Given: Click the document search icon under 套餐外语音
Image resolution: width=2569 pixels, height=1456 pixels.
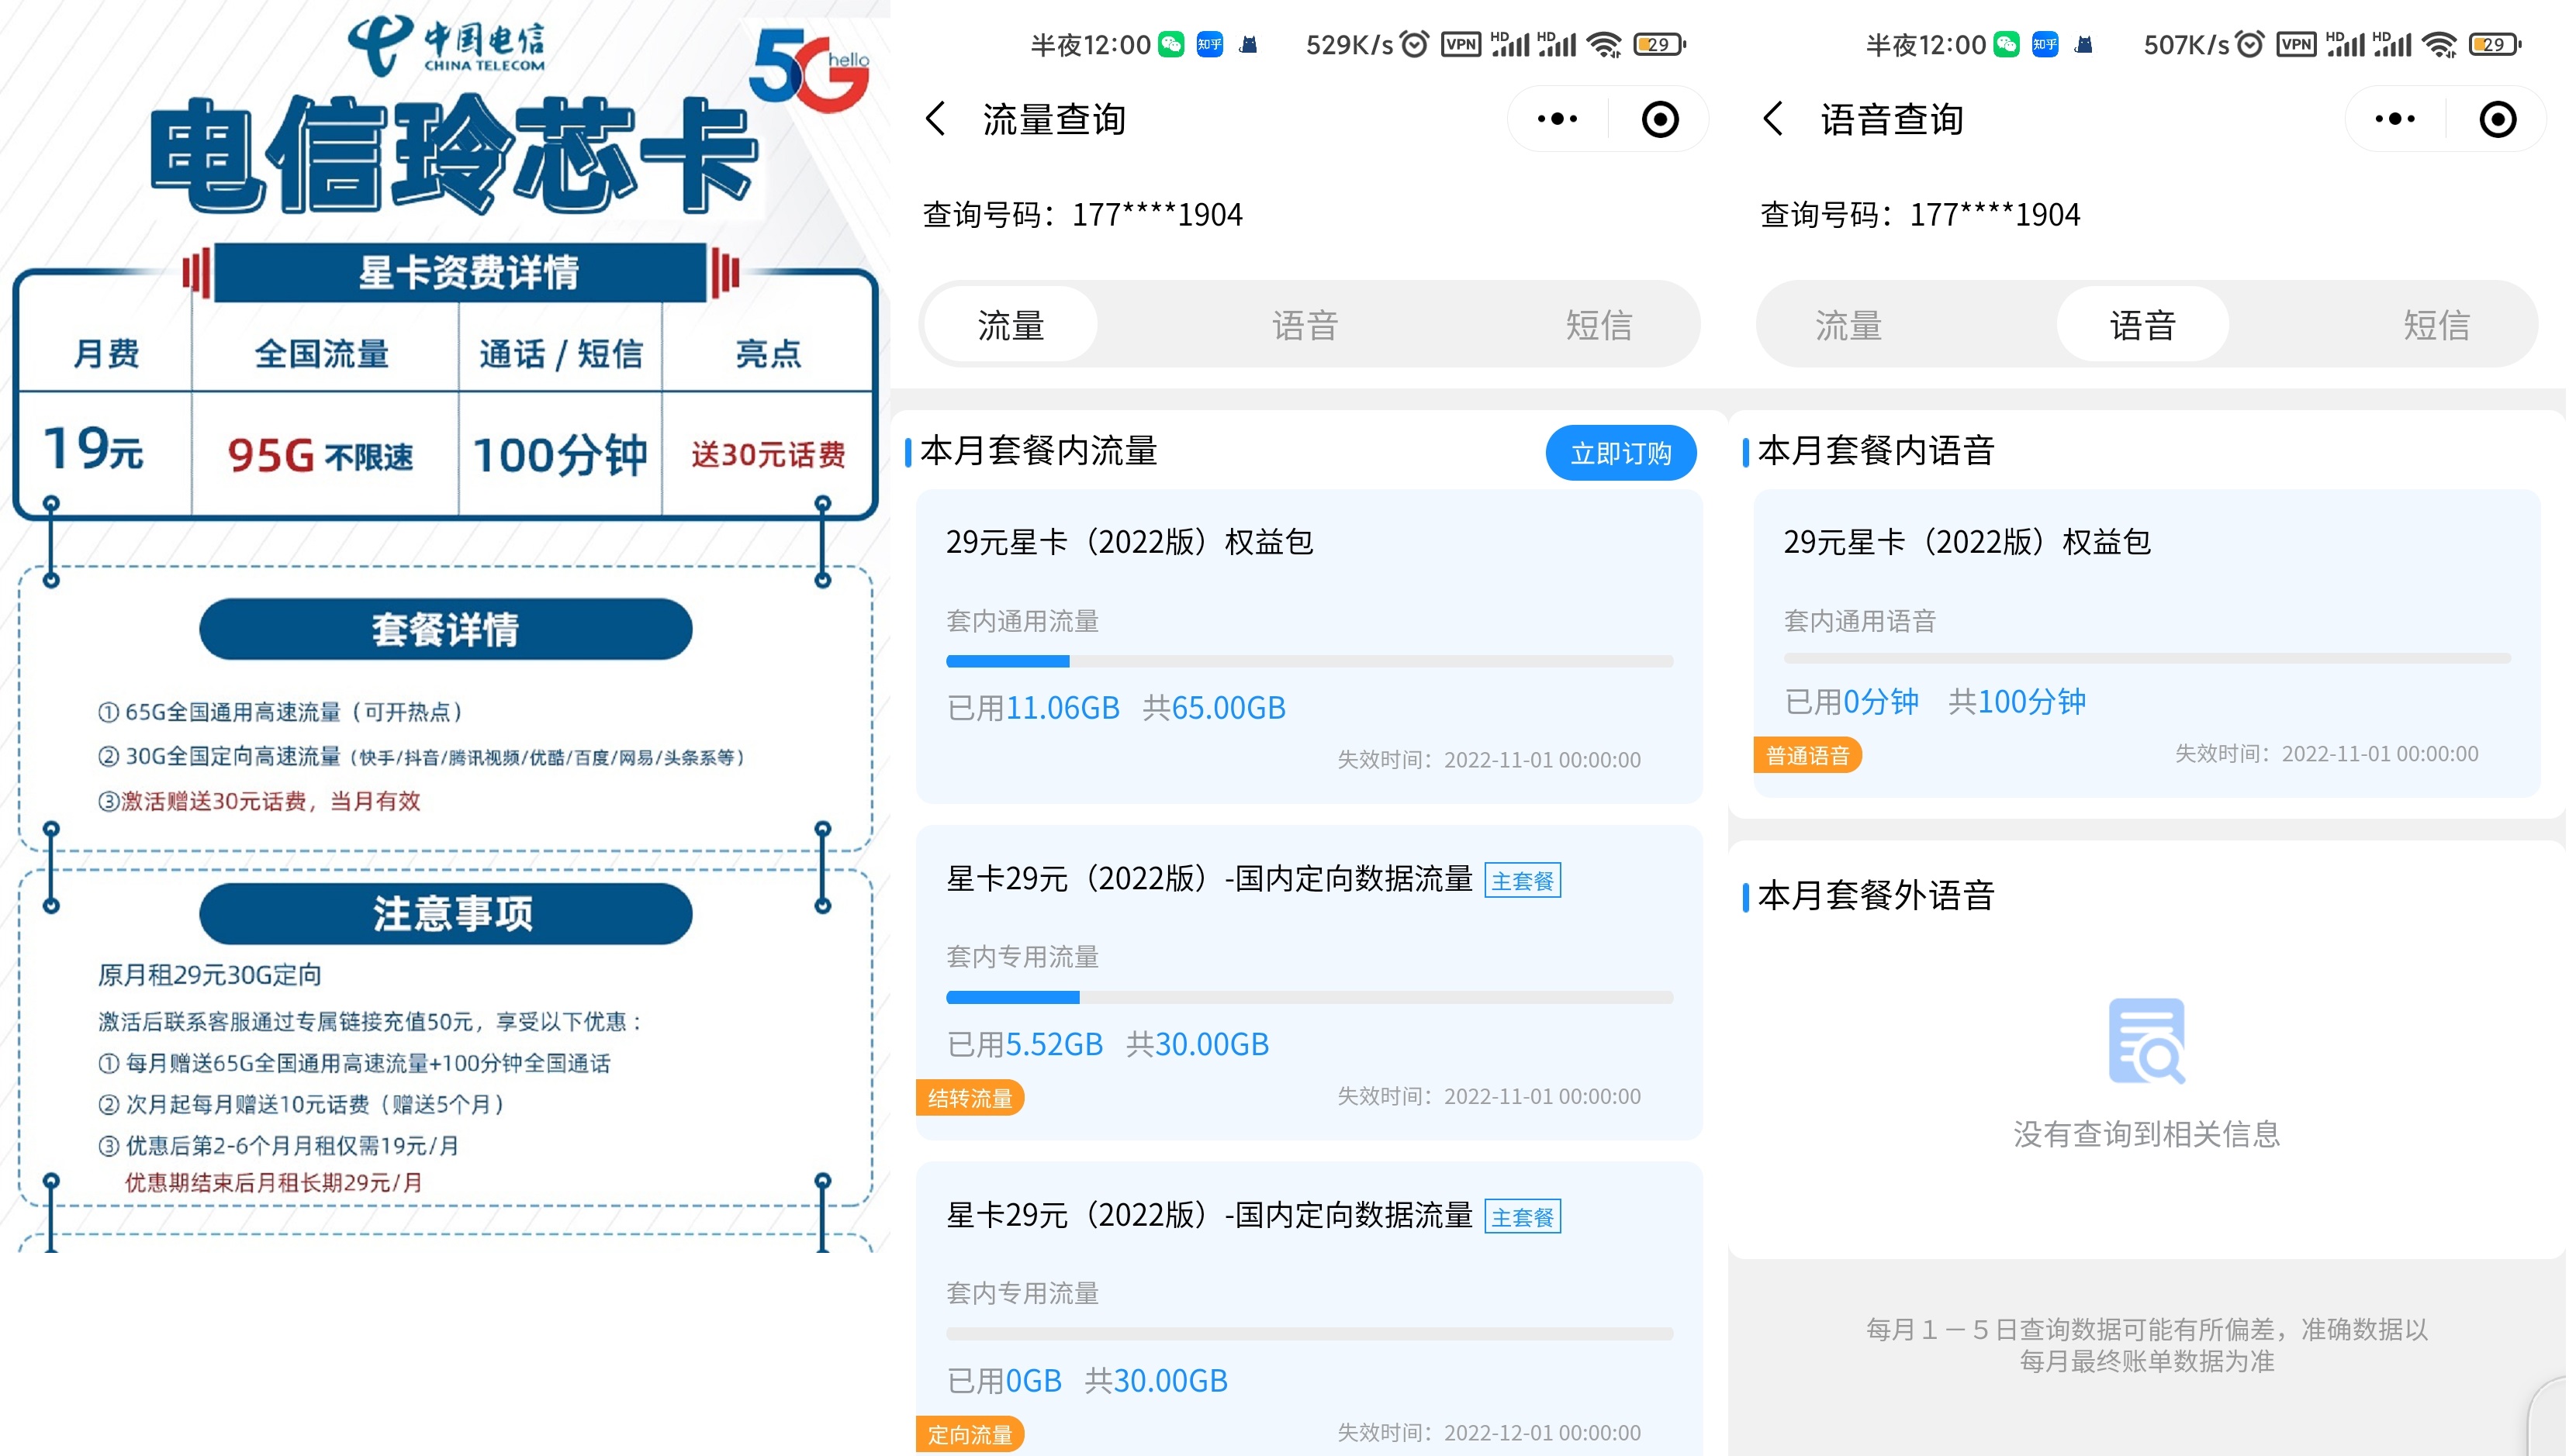Looking at the screenshot, I should (x=2145, y=1041).
